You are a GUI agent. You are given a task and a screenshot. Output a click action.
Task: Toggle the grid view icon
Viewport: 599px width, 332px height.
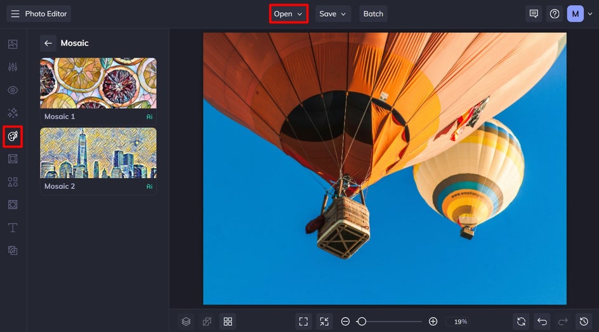[x=228, y=322]
